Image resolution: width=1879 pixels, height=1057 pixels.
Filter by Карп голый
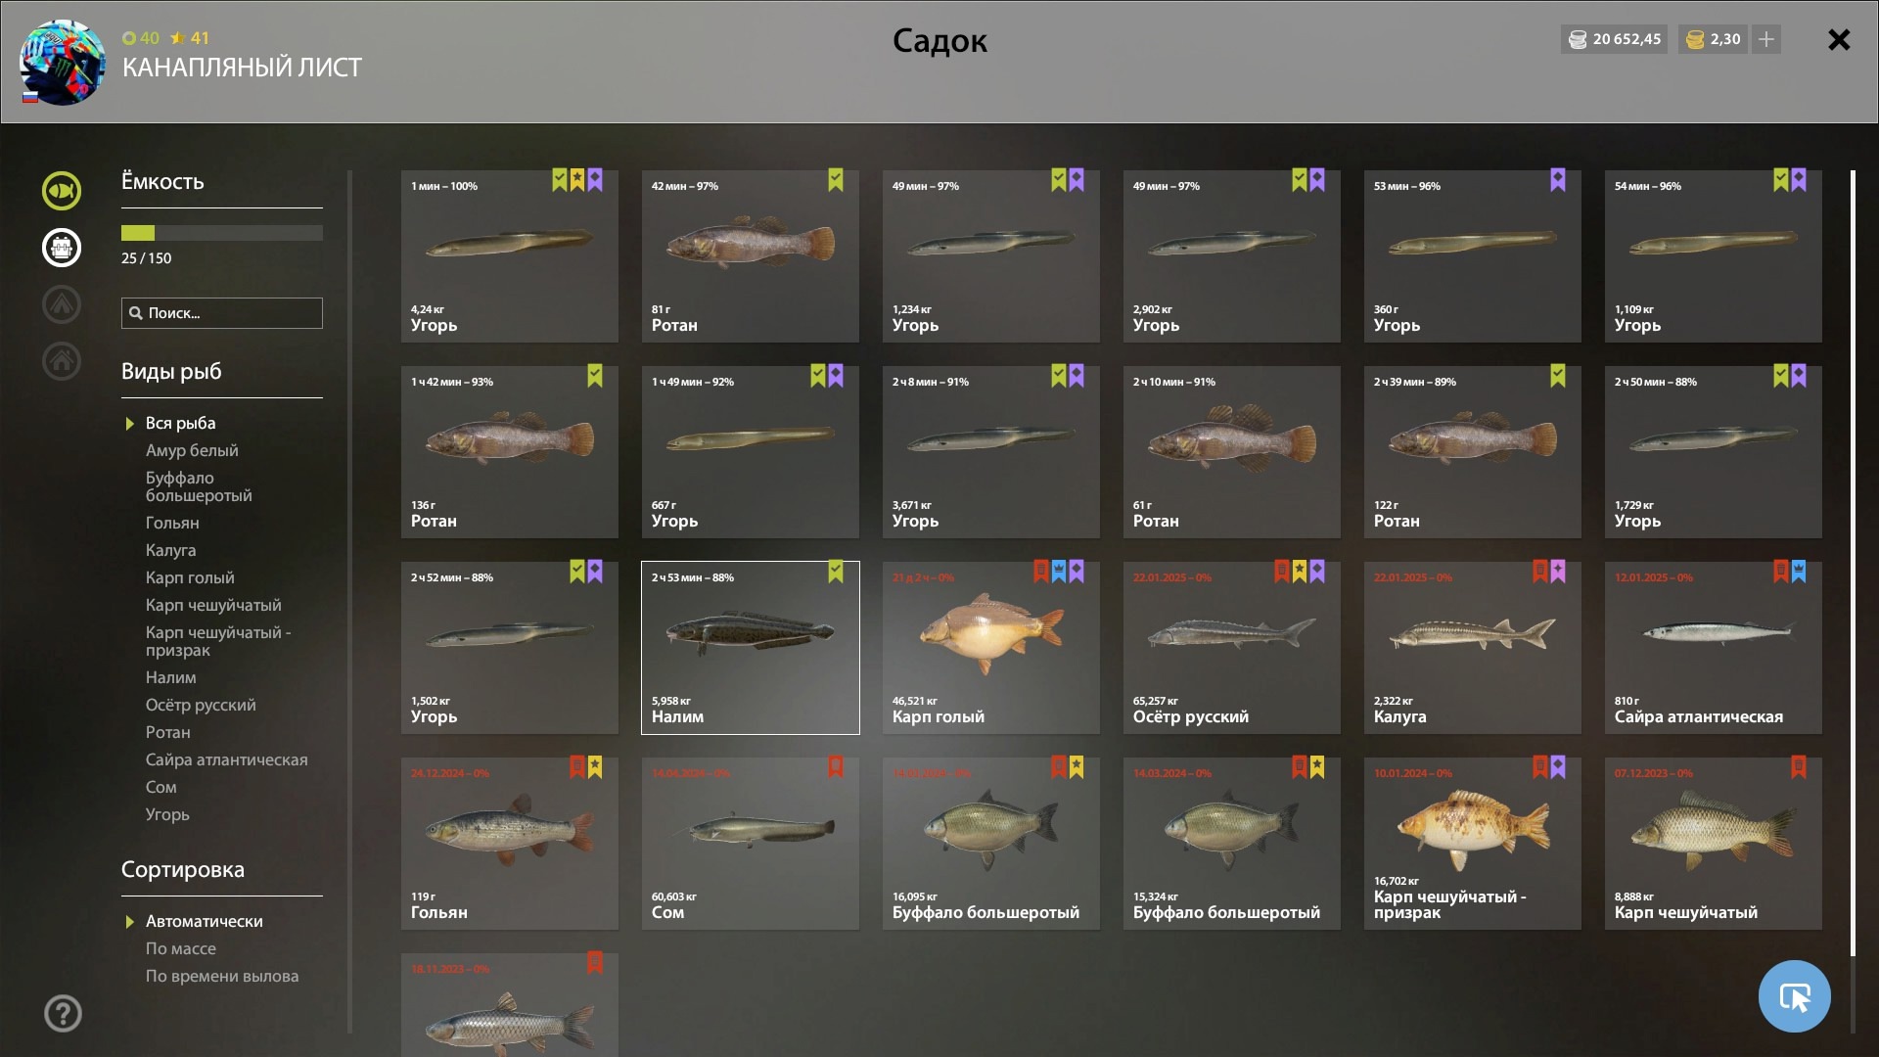[190, 577]
